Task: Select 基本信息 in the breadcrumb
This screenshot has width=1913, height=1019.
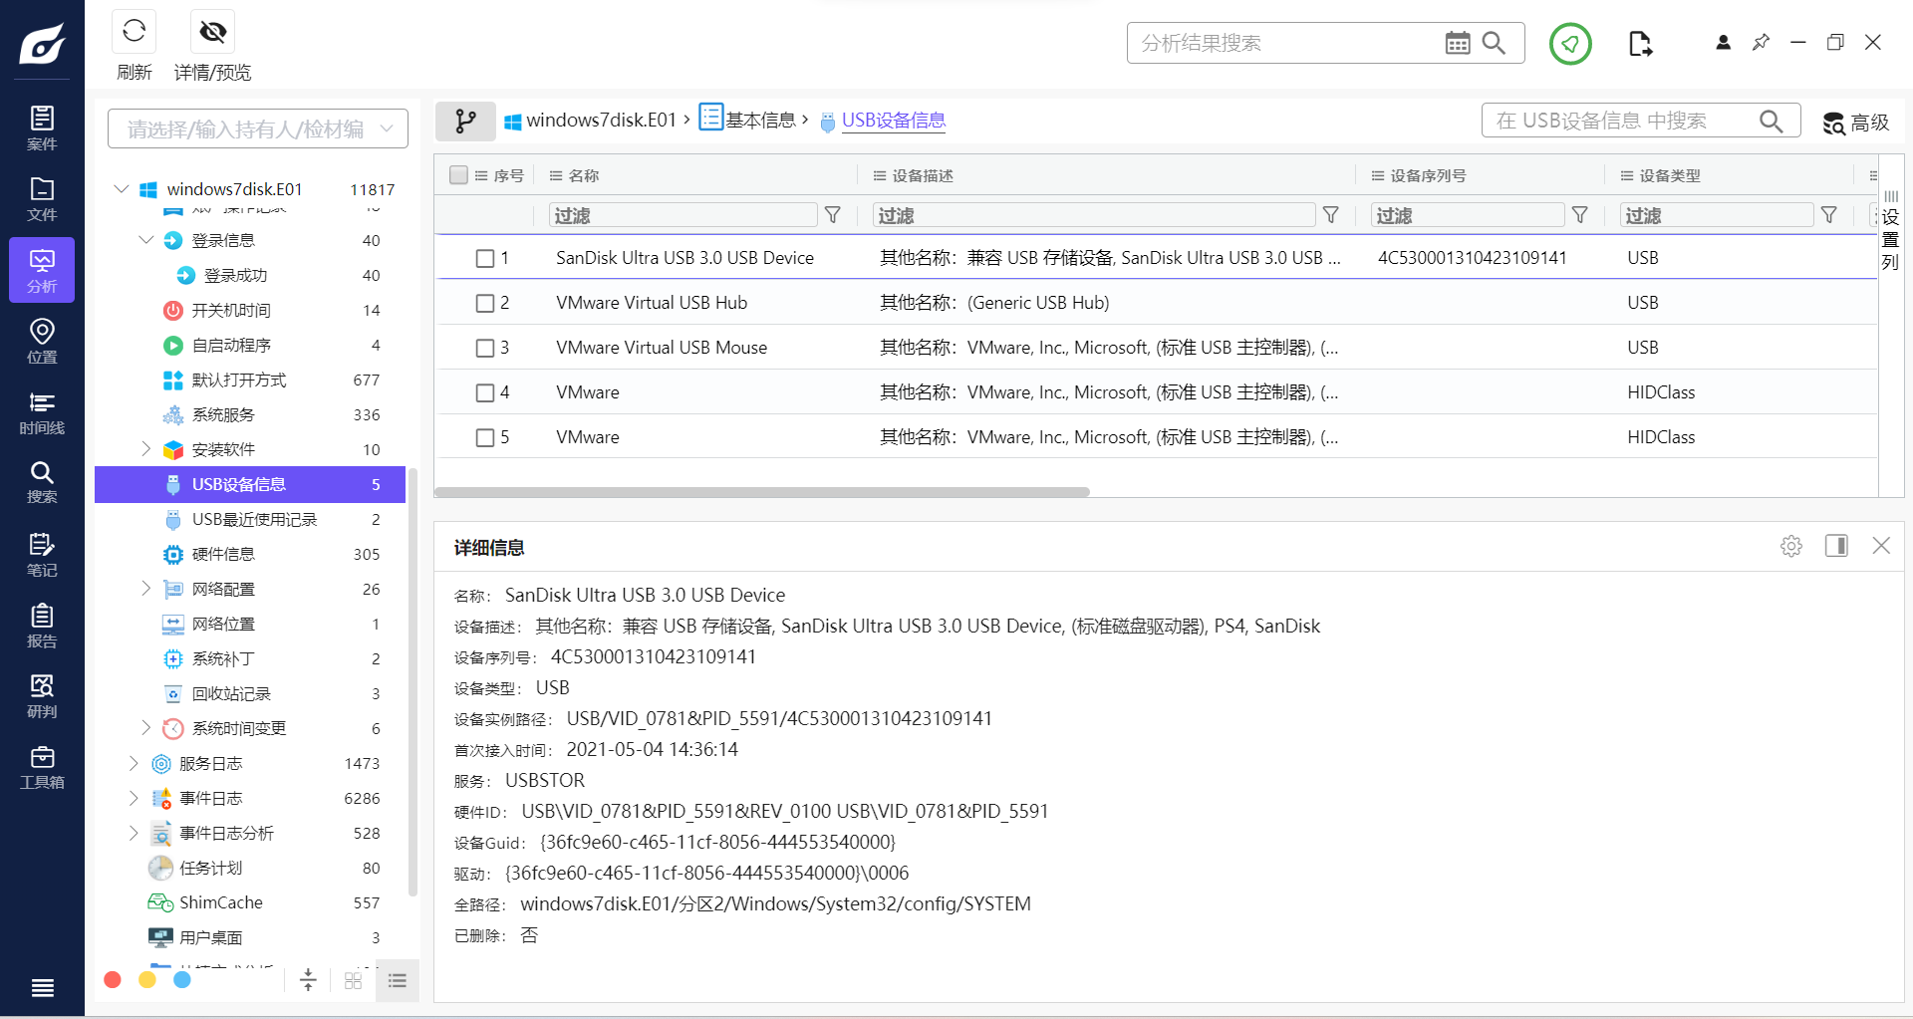Action: (x=760, y=120)
